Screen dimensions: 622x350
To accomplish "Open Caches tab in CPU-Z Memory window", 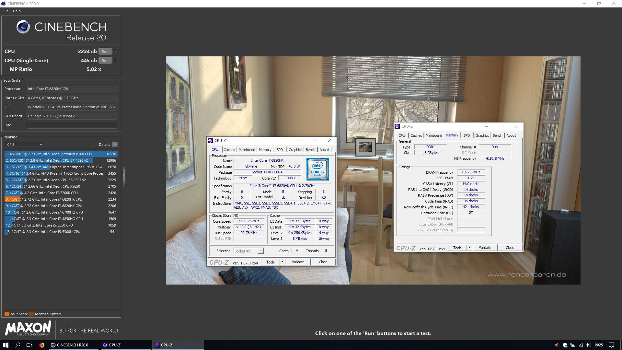I will coord(416,135).
